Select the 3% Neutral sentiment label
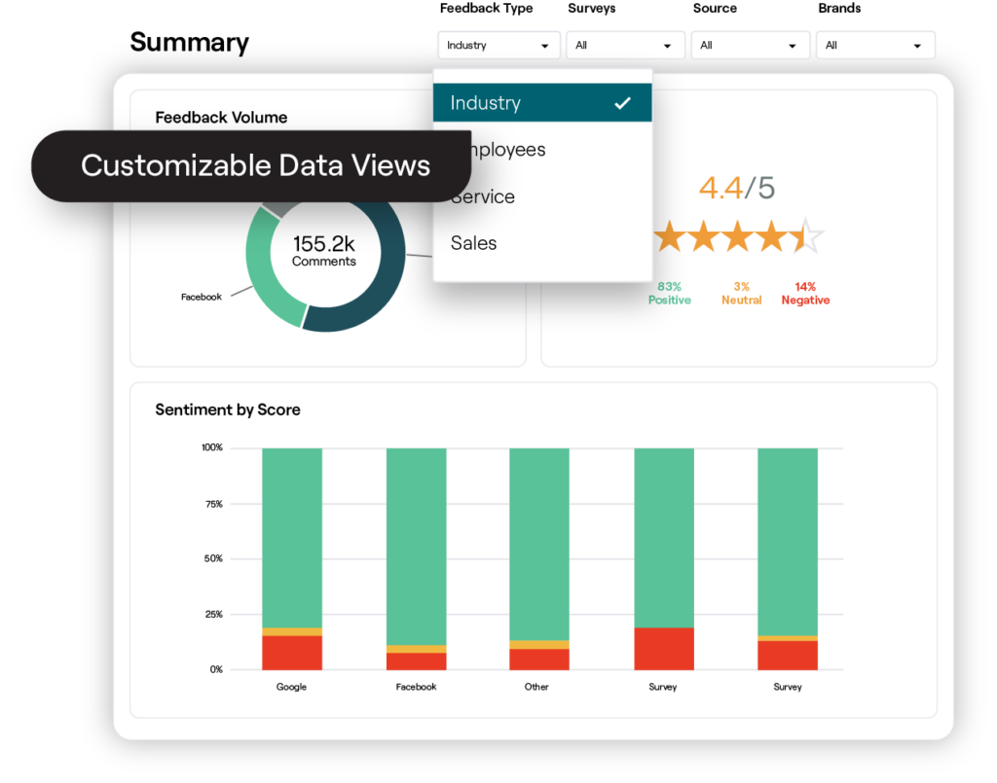997x783 pixels. click(741, 294)
